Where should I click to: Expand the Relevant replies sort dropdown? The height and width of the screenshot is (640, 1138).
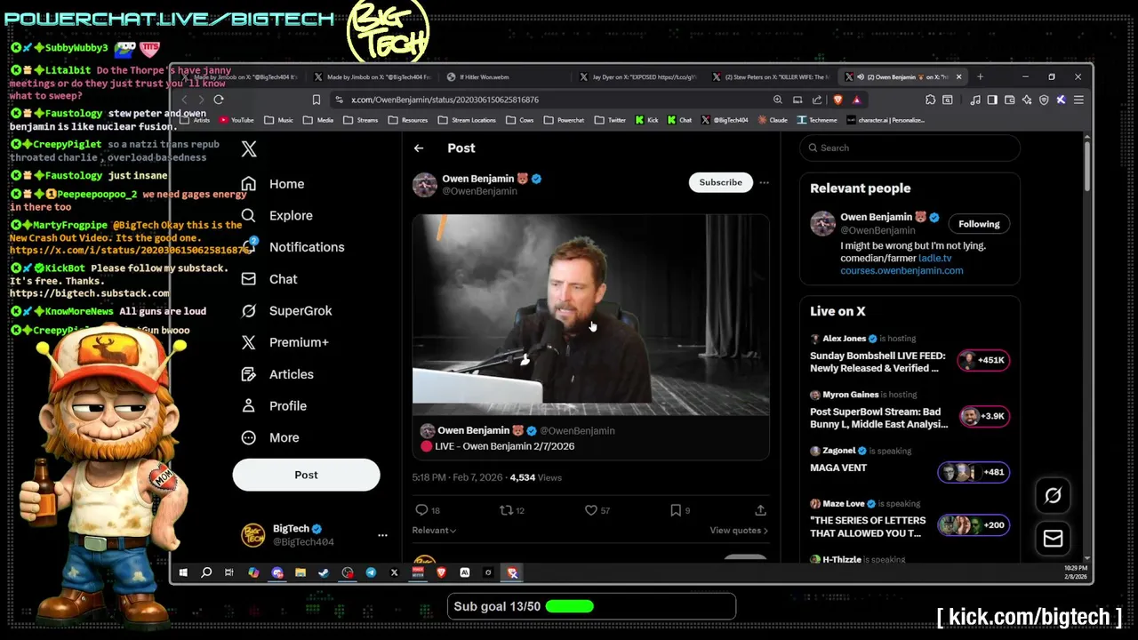pos(434,531)
